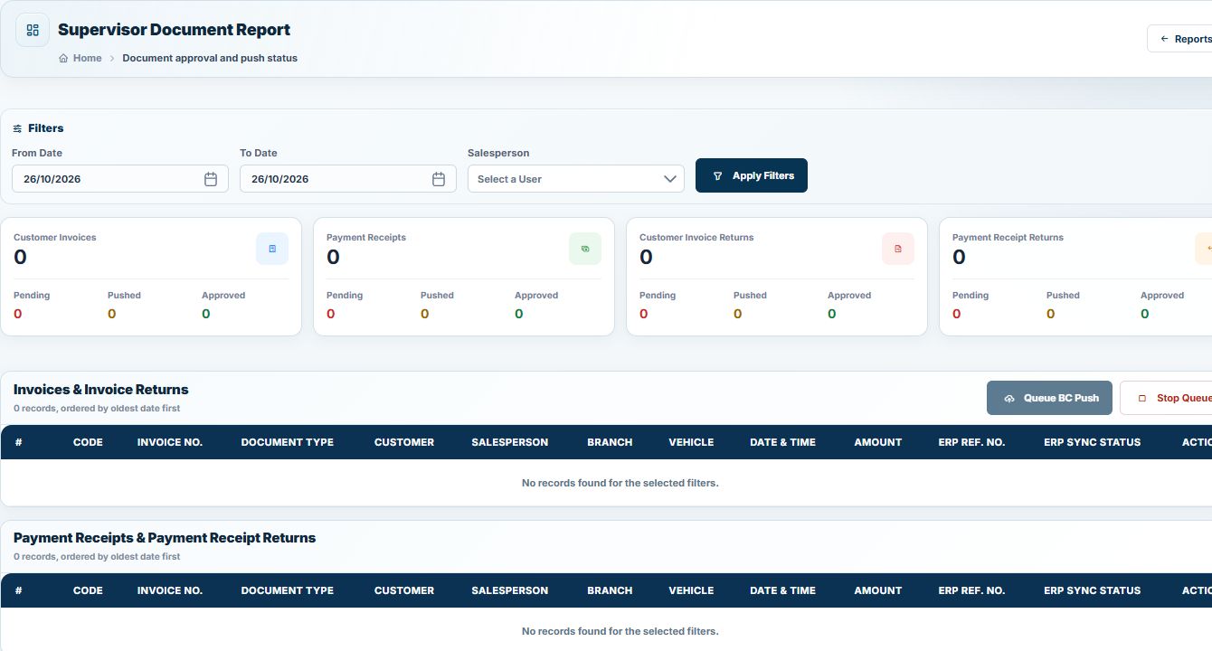Image resolution: width=1212 pixels, height=651 pixels.
Task: Click the ERP SYNC STATUS column header in invoices table
Action: [1092, 442]
